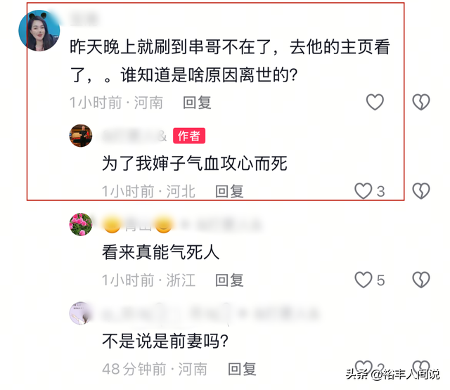The height and width of the screenshot is (390, 450).
Task: Select the red 作者 badge
Action: click(x=189, y=136)
